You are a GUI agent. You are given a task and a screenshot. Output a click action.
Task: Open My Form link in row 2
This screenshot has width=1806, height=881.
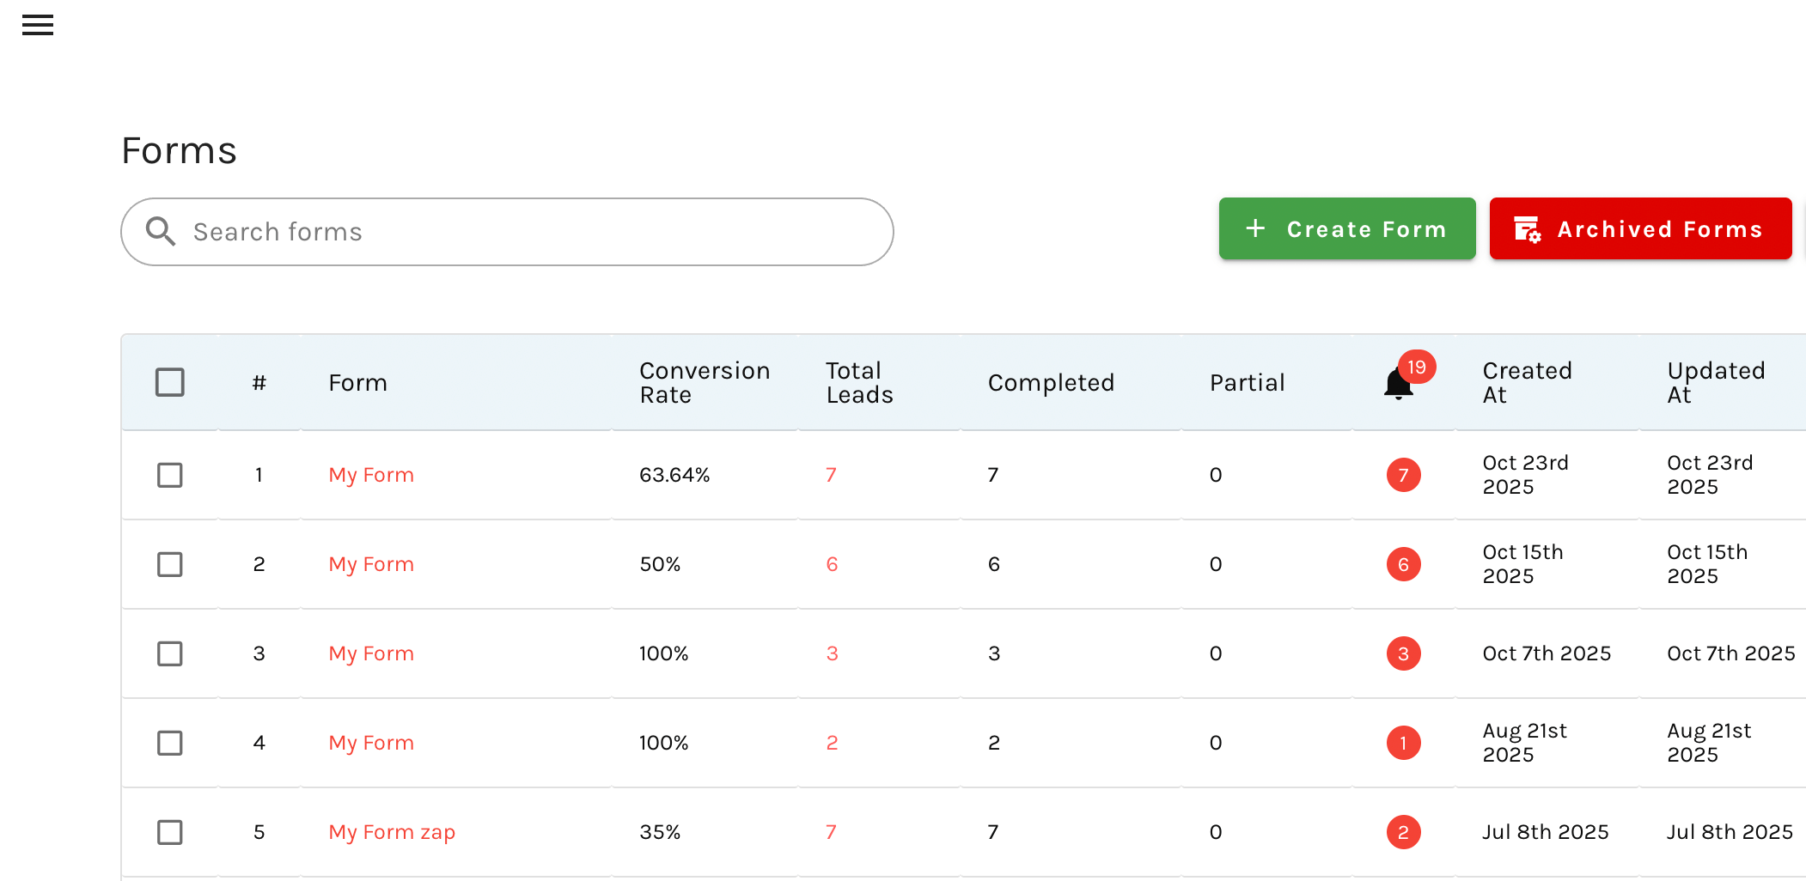tap(371, 564)
